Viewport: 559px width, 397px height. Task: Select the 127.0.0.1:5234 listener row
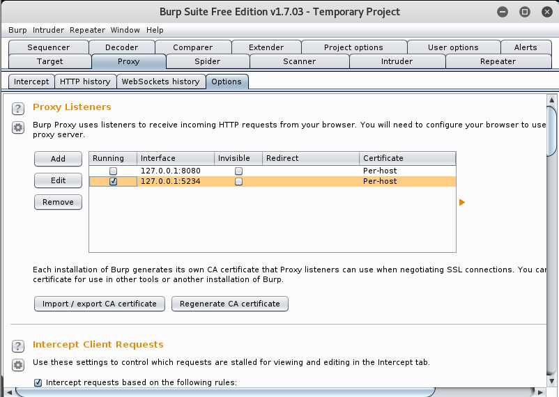pyautogui.click(x=273, y=181)
